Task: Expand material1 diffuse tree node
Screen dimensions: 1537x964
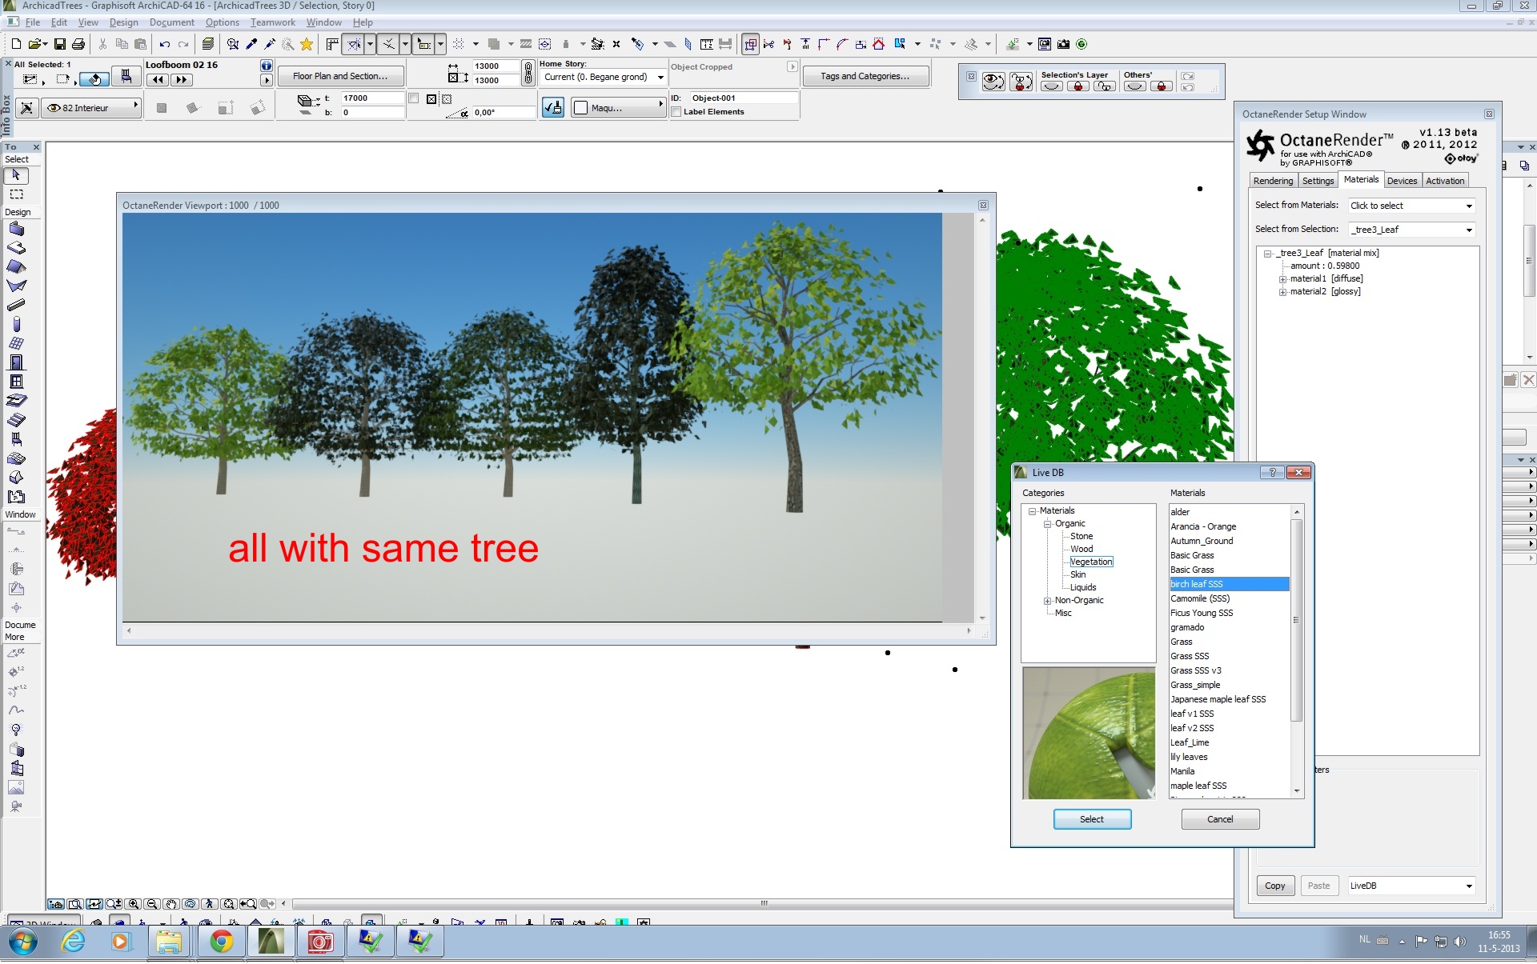Action: pos(1282,279)
